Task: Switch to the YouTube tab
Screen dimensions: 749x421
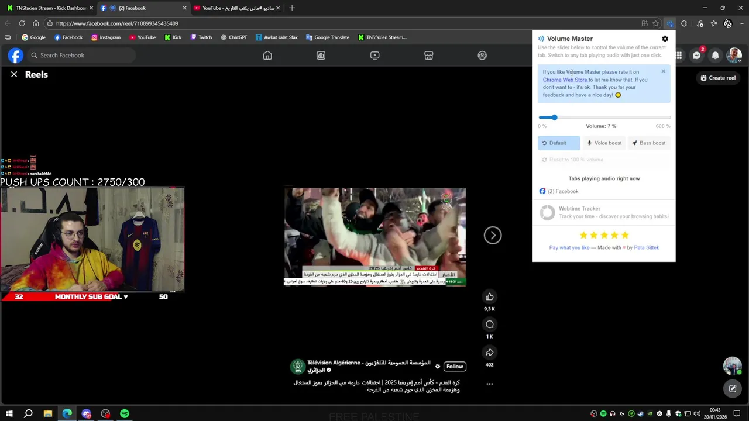Action: pyautogui.click(x=237, y=8)
